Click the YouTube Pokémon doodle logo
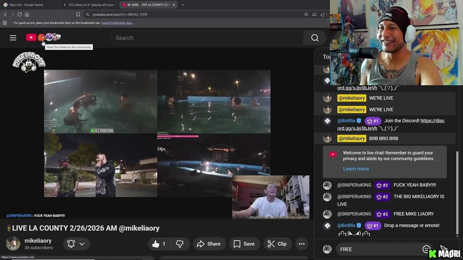This screenshot has width=463, height=260. click(x=43, y=37)
